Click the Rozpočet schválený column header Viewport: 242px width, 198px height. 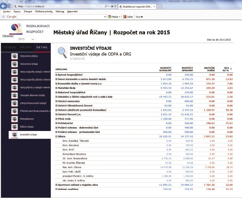(165, 69)
